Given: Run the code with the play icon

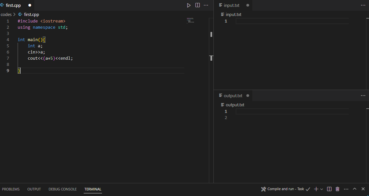Looking at the screenshot, I should click(x=189, y=5).
